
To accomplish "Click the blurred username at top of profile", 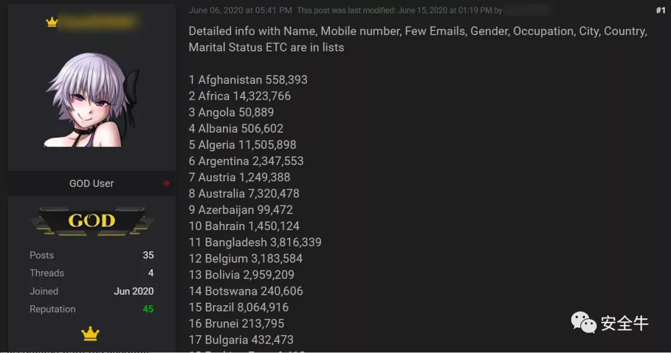I will 98,21.
